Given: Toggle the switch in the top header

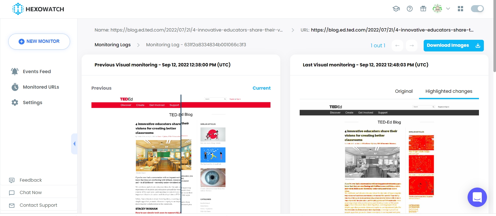Looking at the screenshot, I should pos(477,9).
